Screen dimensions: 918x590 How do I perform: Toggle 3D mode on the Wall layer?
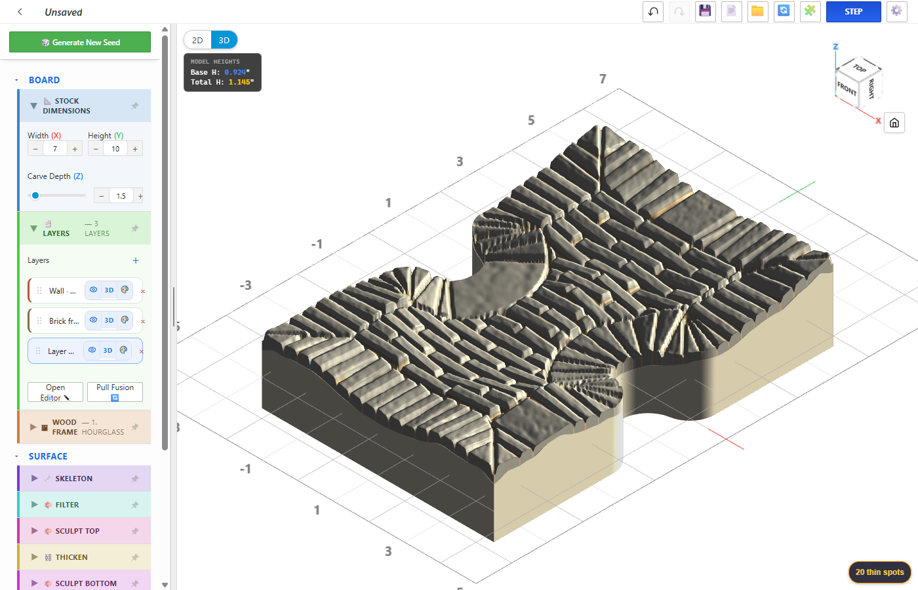point(109,290)
